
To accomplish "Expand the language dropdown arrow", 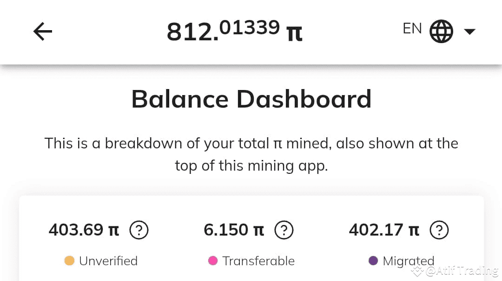I will pyautogui.click(x=469, y=31).
